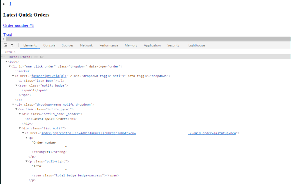Select the closing </div> tag row
The image size is (291, 184).
point(27,124)
